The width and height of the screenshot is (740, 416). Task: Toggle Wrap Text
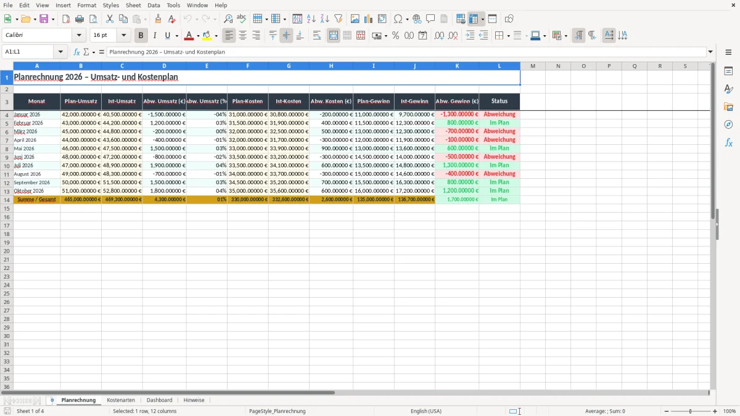[317, 36]
